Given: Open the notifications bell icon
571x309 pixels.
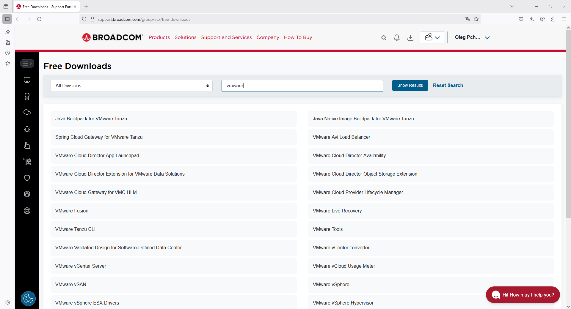Looking at the screenshot, I should [397, 38].
